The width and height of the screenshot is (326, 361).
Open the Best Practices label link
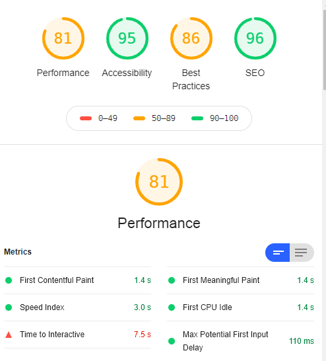(x=191, y=79)
